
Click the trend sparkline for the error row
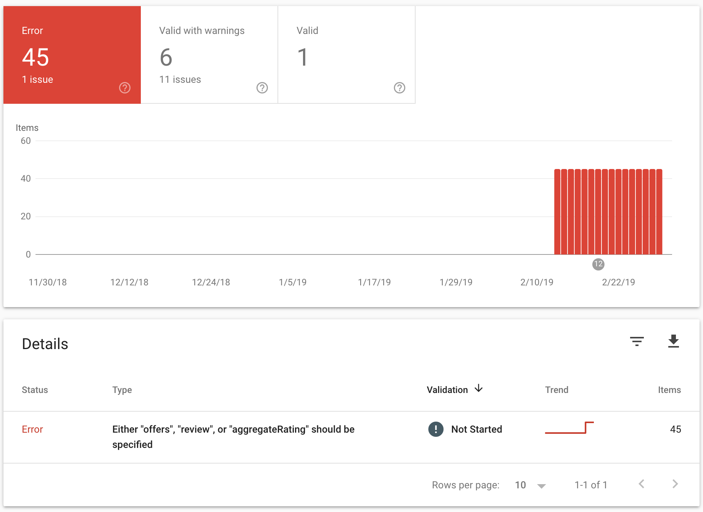[x=569, y=428]
